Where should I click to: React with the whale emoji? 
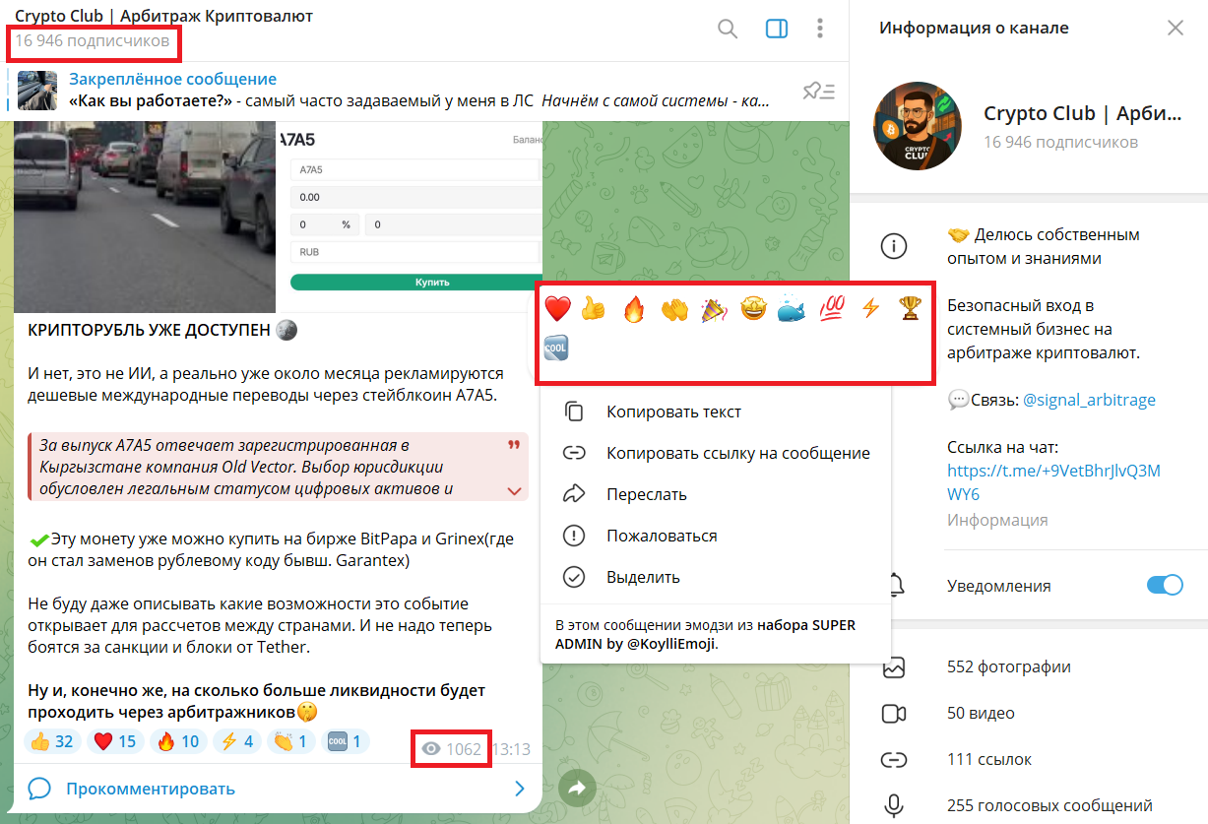792,310
